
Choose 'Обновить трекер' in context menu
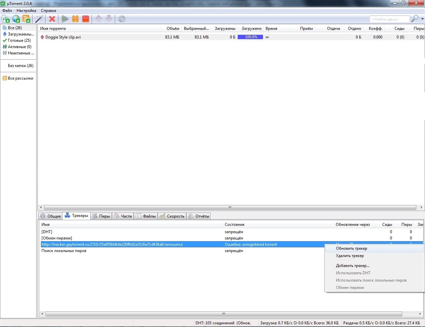(x=375, y=248)
